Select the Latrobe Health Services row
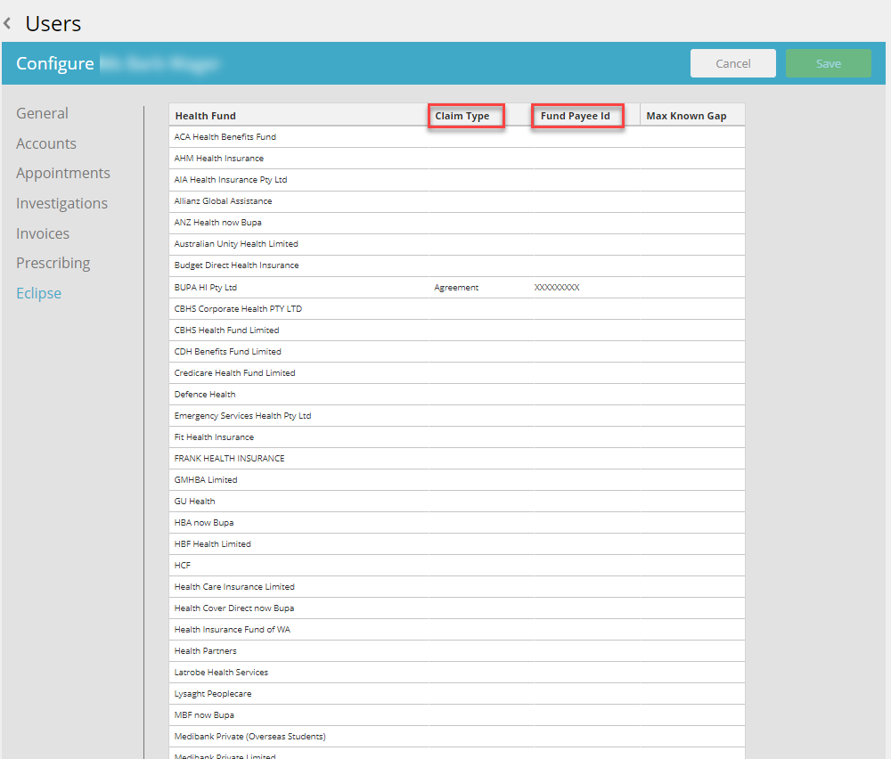This screenshot has width=891, height=759. 457,673
